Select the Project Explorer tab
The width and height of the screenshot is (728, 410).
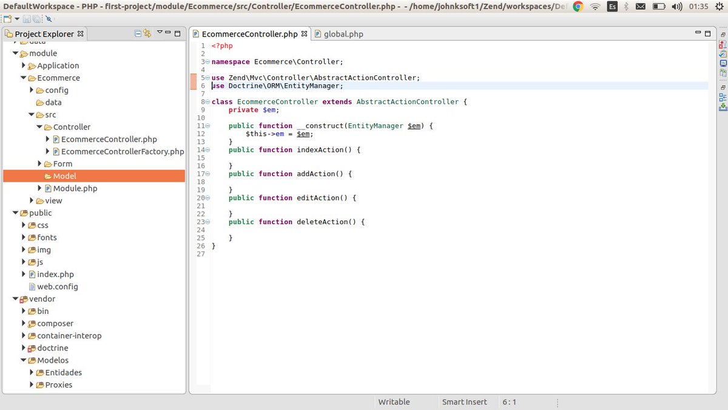click(x=44, y=34)
